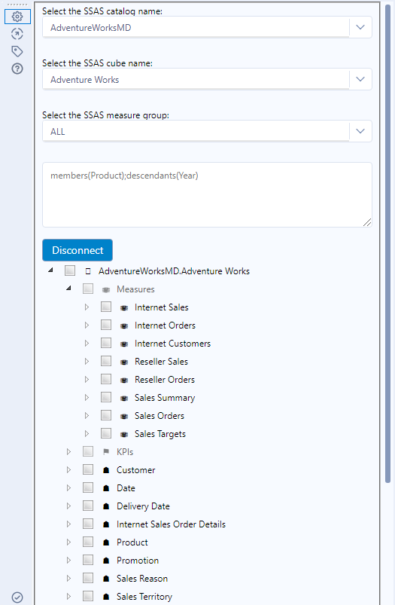Collapse the AdventureWorksMD.Adventure Works root node
The image size is (395, 605).
point(50,270)
